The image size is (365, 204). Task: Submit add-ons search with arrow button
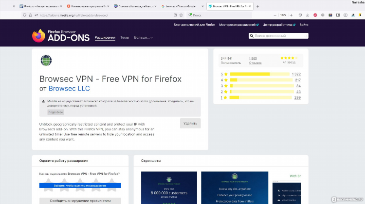pos(306,36)
